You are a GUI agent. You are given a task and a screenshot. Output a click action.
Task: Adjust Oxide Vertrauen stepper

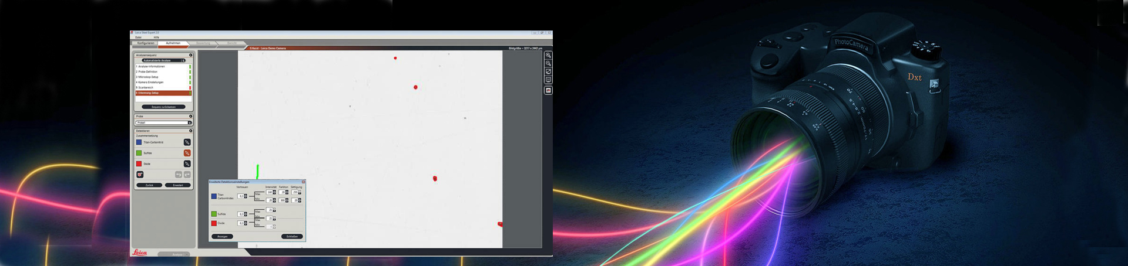246,223
